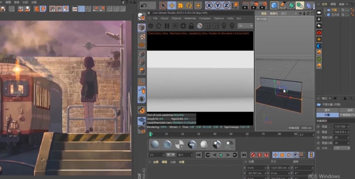Go to start of timeline button
Viewport: 355px width, 179px height.
199,155
